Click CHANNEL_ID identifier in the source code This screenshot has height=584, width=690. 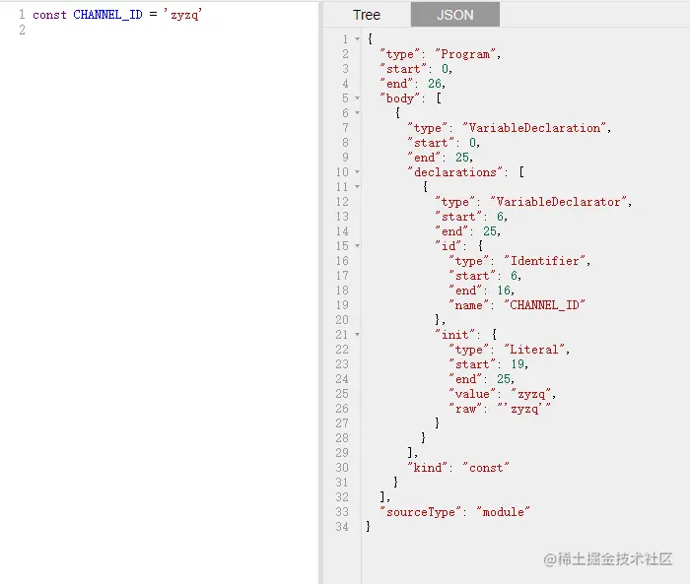tap(107, 15)
